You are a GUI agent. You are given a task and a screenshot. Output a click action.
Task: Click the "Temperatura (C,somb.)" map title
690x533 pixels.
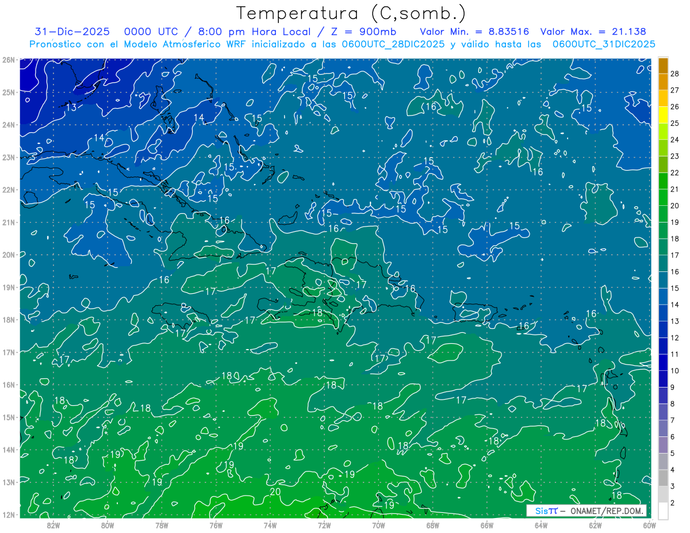351,13
